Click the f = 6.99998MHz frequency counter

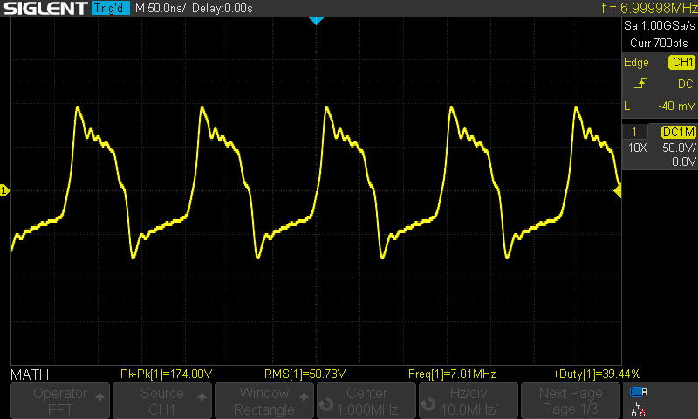point(649,8)
